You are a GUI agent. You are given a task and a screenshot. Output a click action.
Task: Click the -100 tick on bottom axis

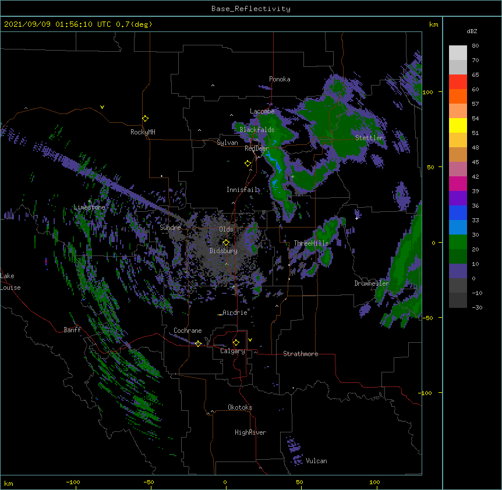click(73, 482)
